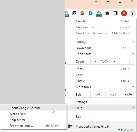Viewport: 137px width, 132px height.
Task: Click the green Beta extension icon
Action: click(x=99, y=14)
